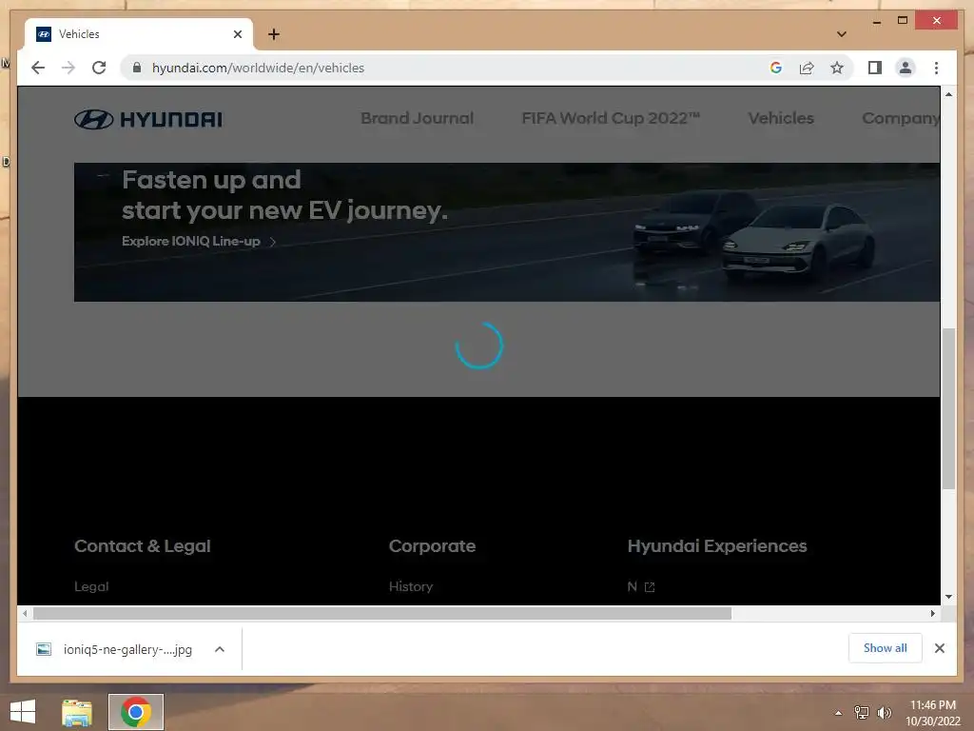Click the IONIQ EV banner image
Image resolution: width=974 pixels, height=731 pixels.
tap(506, 232)
